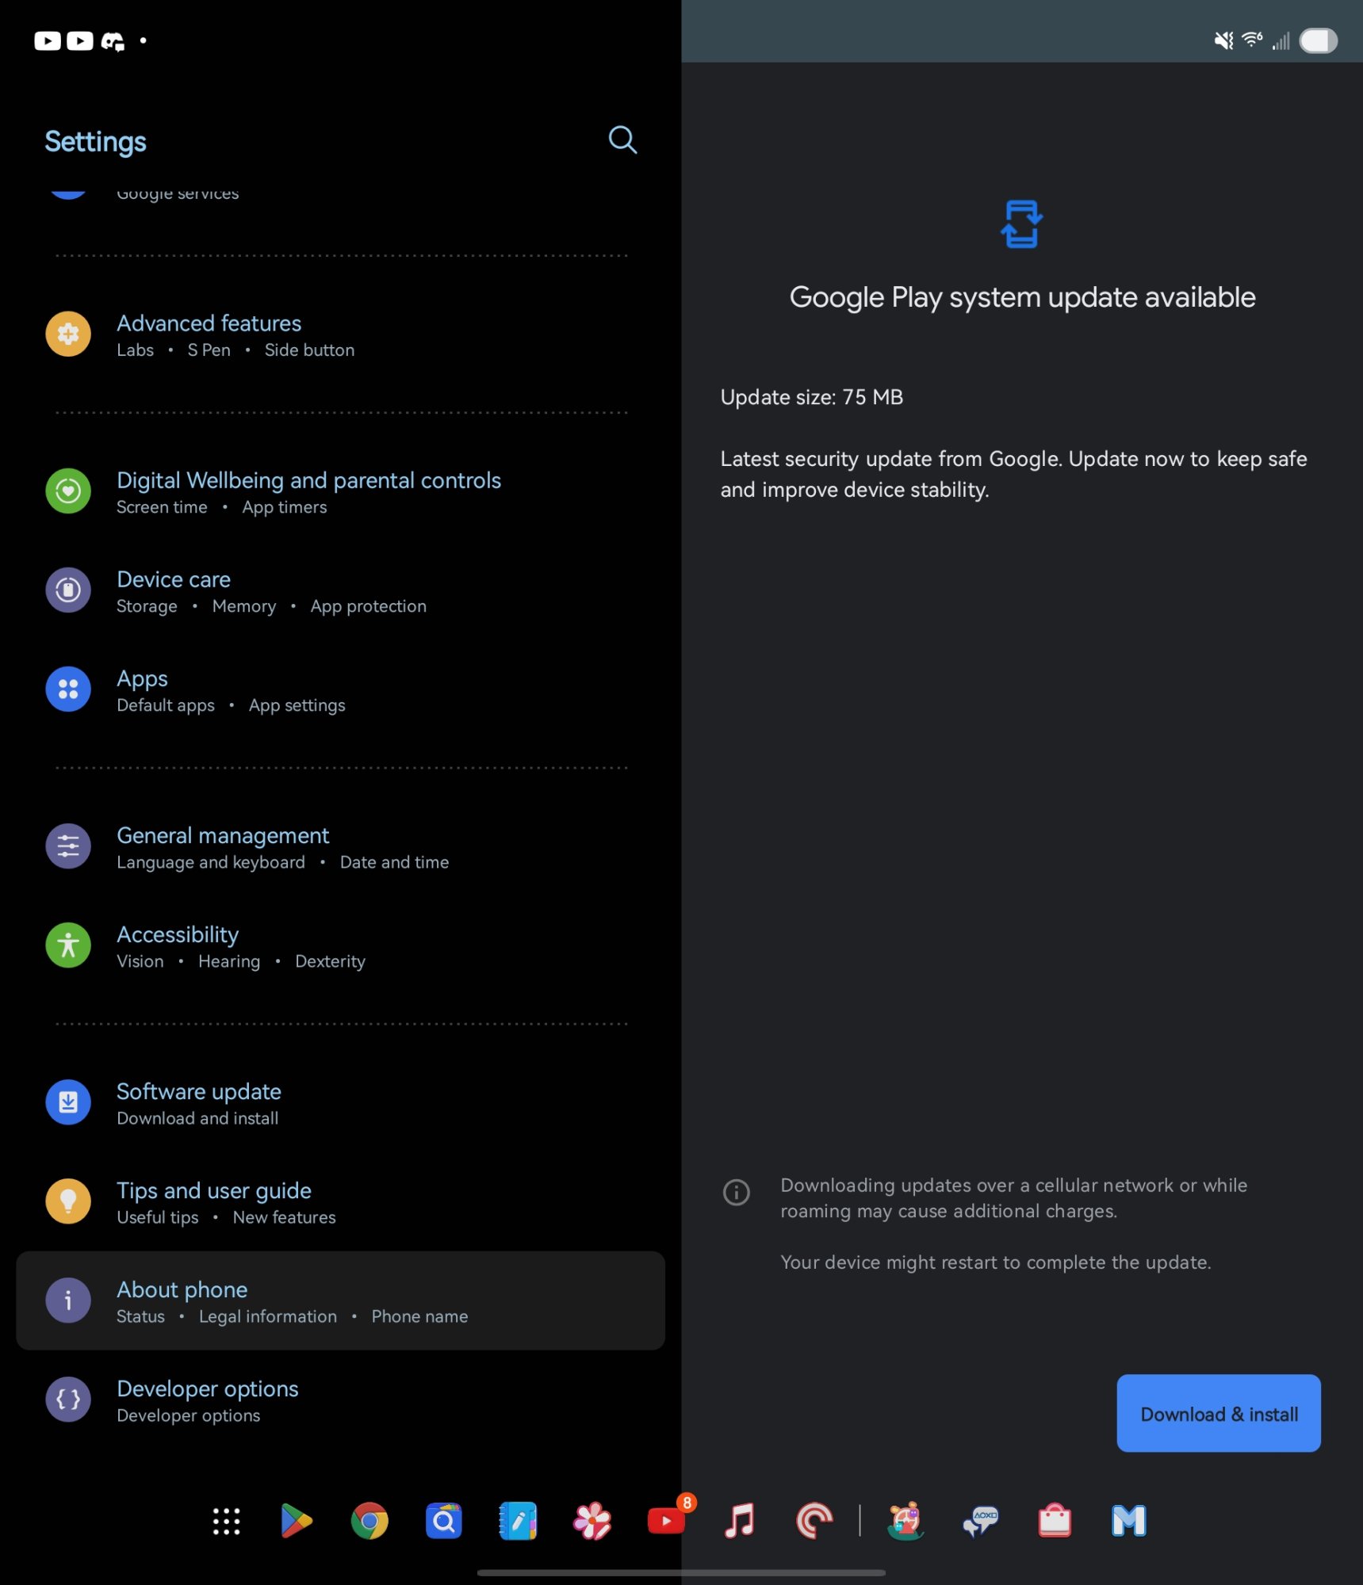This screenshot has width=1363, height=1585.
Task: Open the Apps settings item
Action: tap(341, 689)
